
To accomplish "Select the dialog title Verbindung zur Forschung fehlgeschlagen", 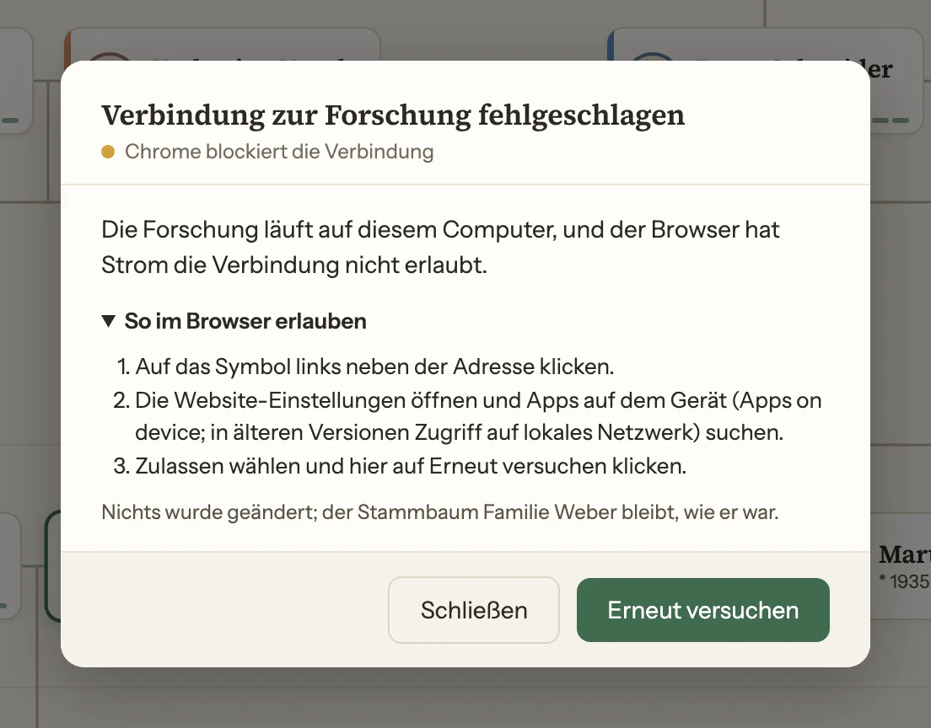I will (x=393, y=115).
